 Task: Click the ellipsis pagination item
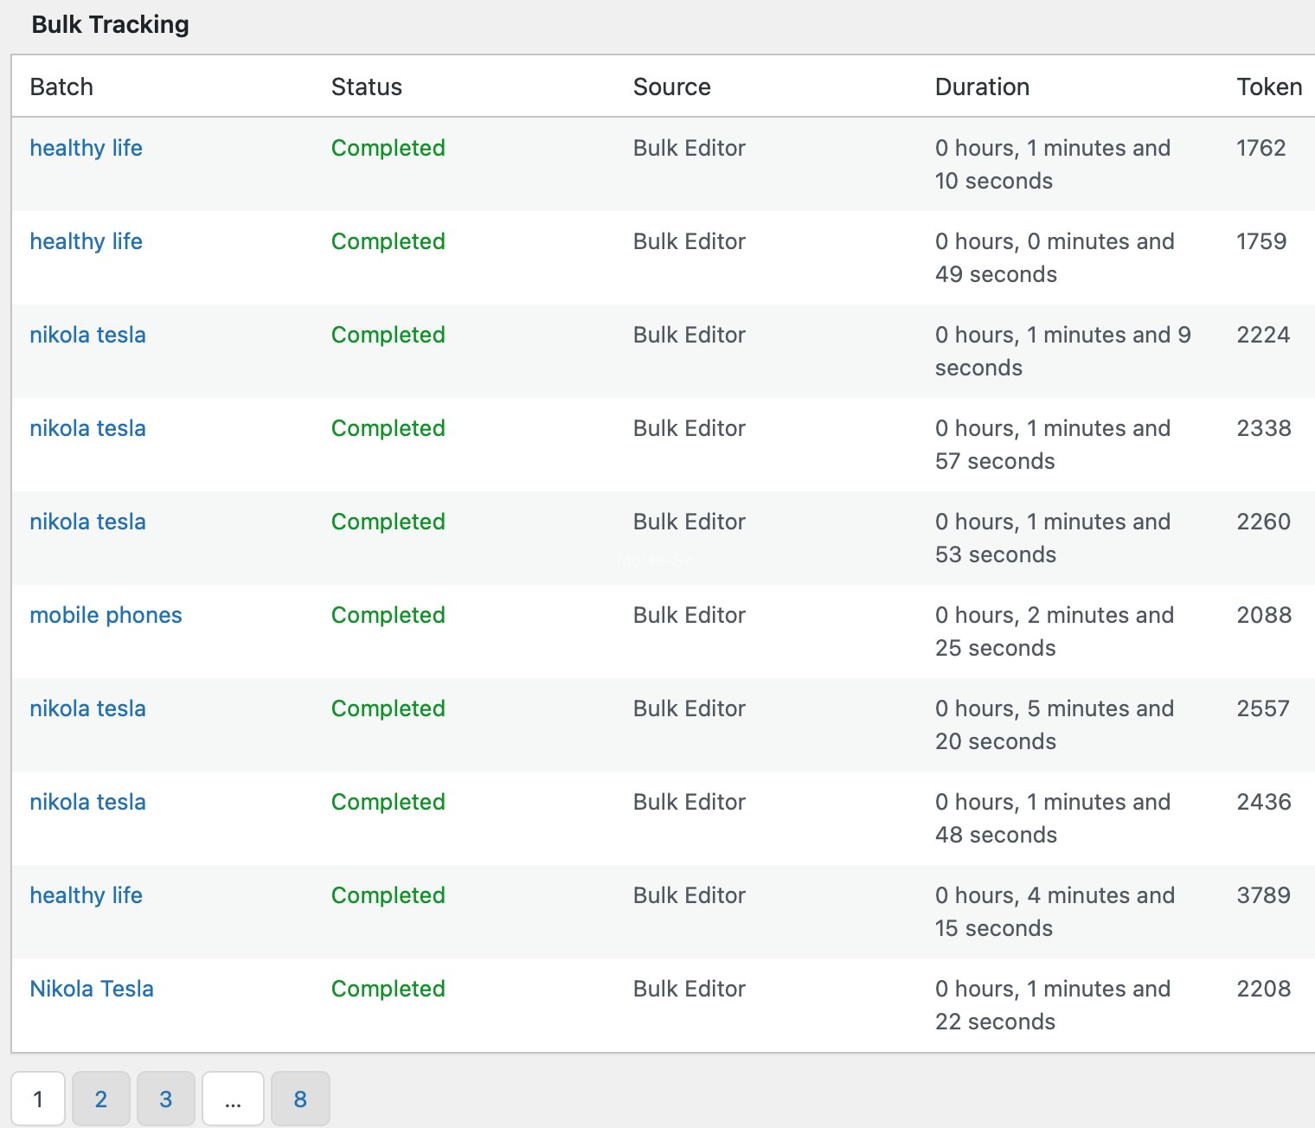tap(233, 1099)
